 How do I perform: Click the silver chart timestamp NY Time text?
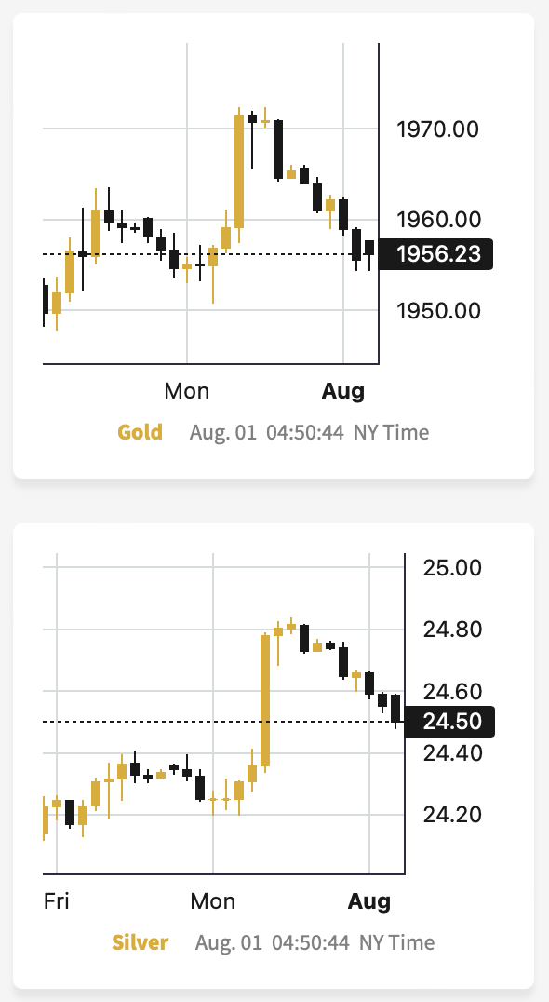pyautogui.click(x=396, y=942)
